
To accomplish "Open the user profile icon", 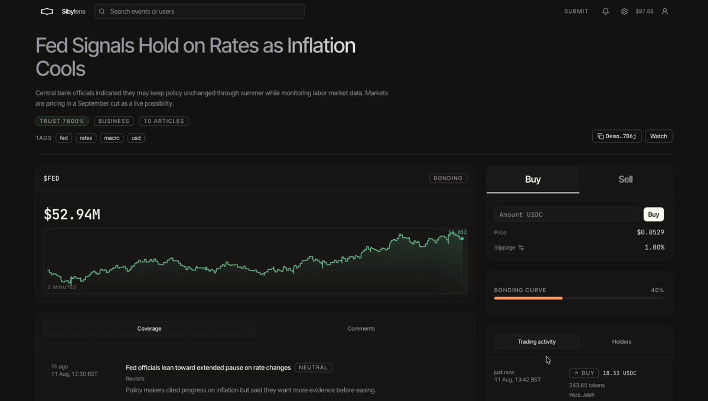I will tap(665, 11).
